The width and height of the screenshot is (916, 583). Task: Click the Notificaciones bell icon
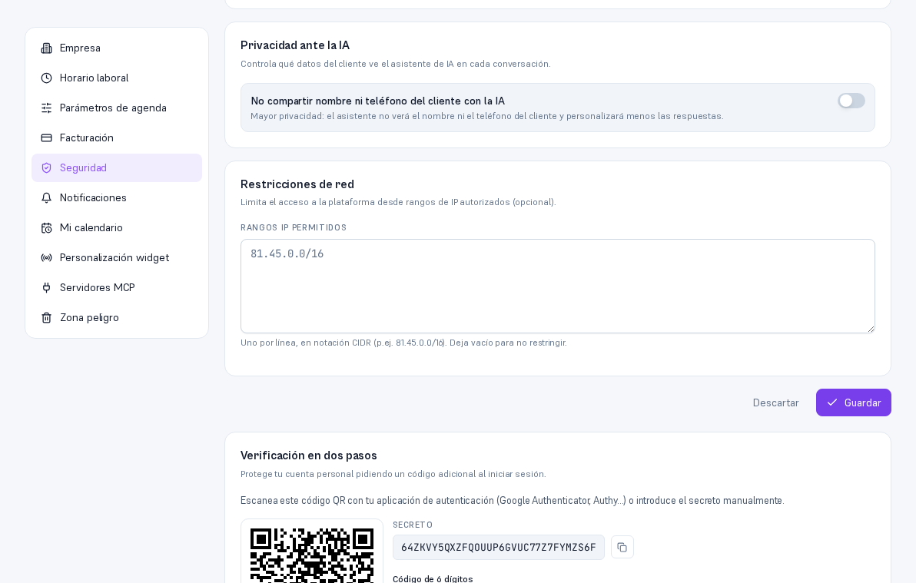(46, 198)
